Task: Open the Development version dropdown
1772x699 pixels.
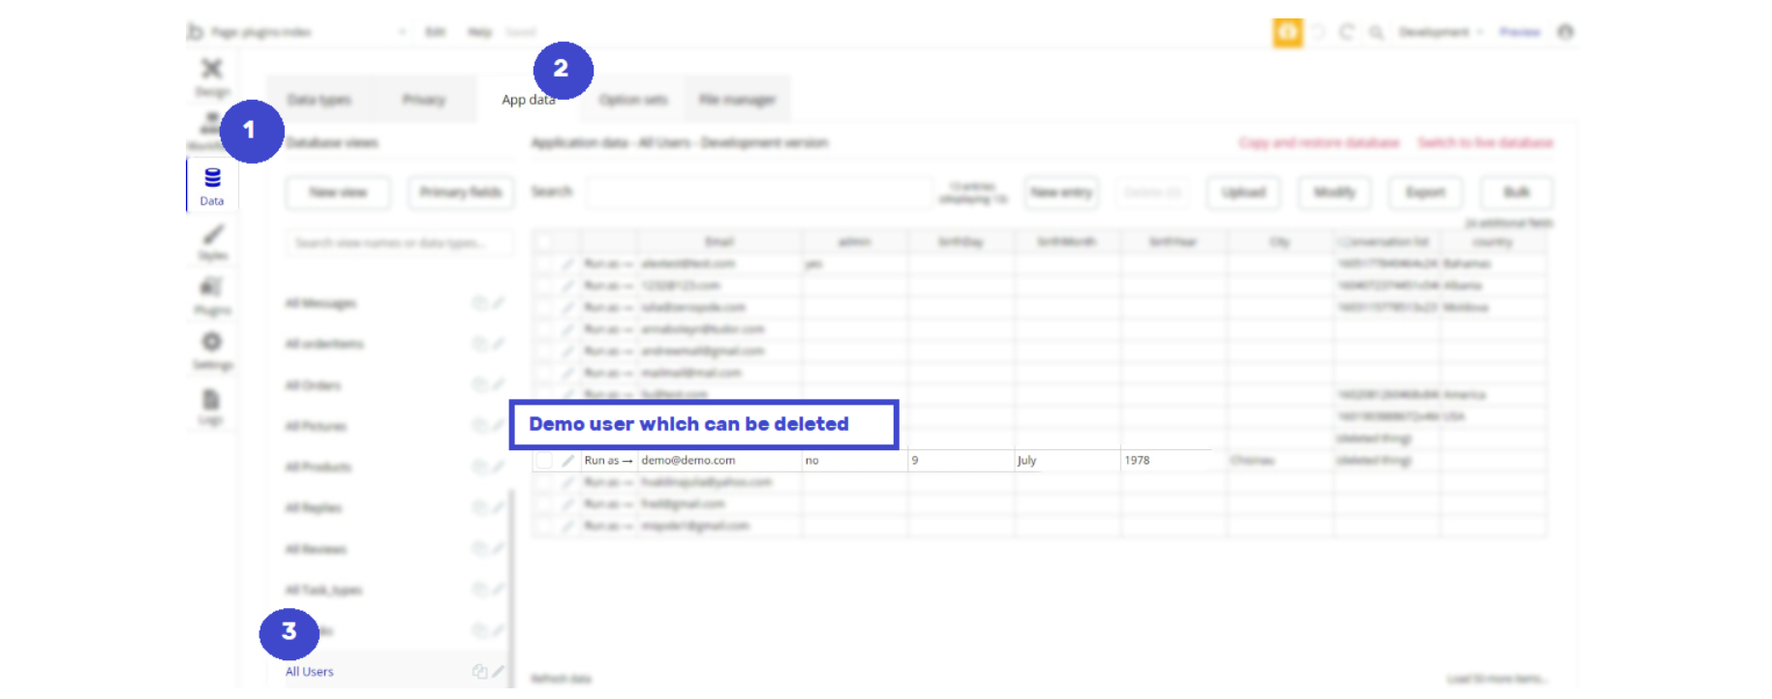Action: (x=1441, y=32)
